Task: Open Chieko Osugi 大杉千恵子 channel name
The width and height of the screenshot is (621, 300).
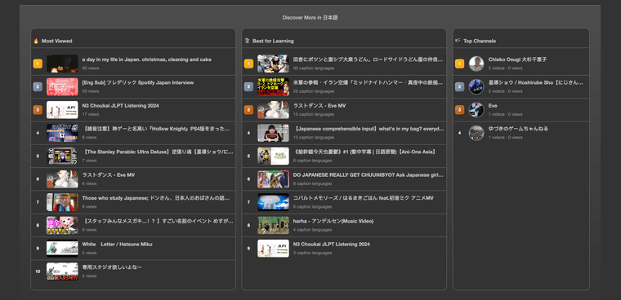Action: pos(517,60)
